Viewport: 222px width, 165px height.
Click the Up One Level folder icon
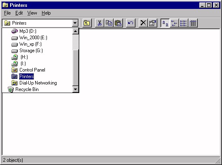coord(87,23)
